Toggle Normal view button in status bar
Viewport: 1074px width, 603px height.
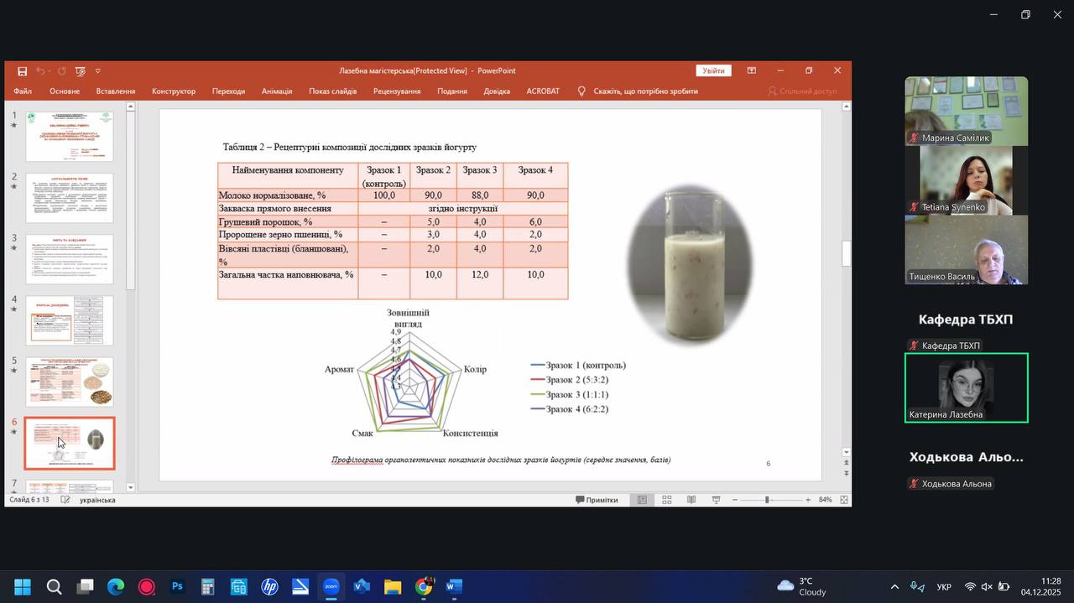click(642, 500)
